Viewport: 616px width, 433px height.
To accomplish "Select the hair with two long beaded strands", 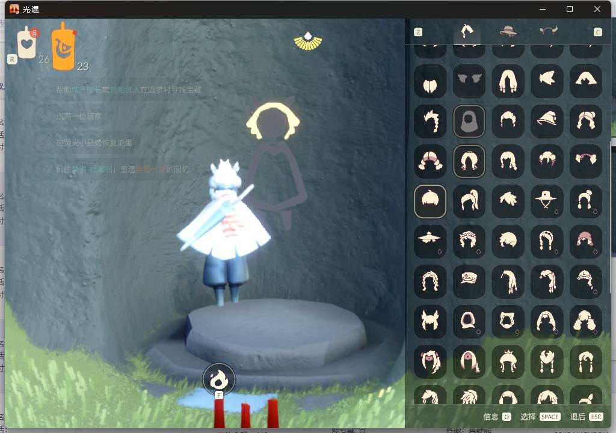I will (547, 362).
